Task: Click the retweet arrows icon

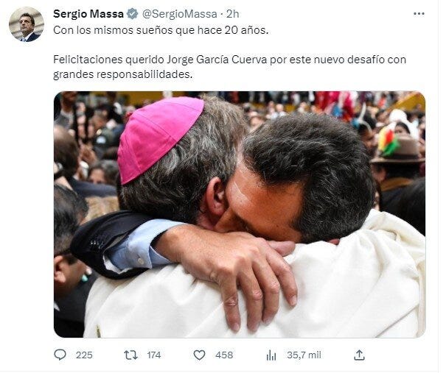Action: click(x=130, y=355)
